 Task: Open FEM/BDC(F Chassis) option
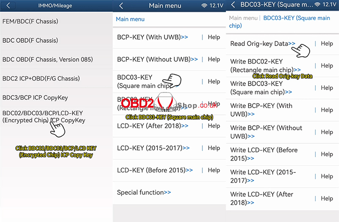coord(56,21)
